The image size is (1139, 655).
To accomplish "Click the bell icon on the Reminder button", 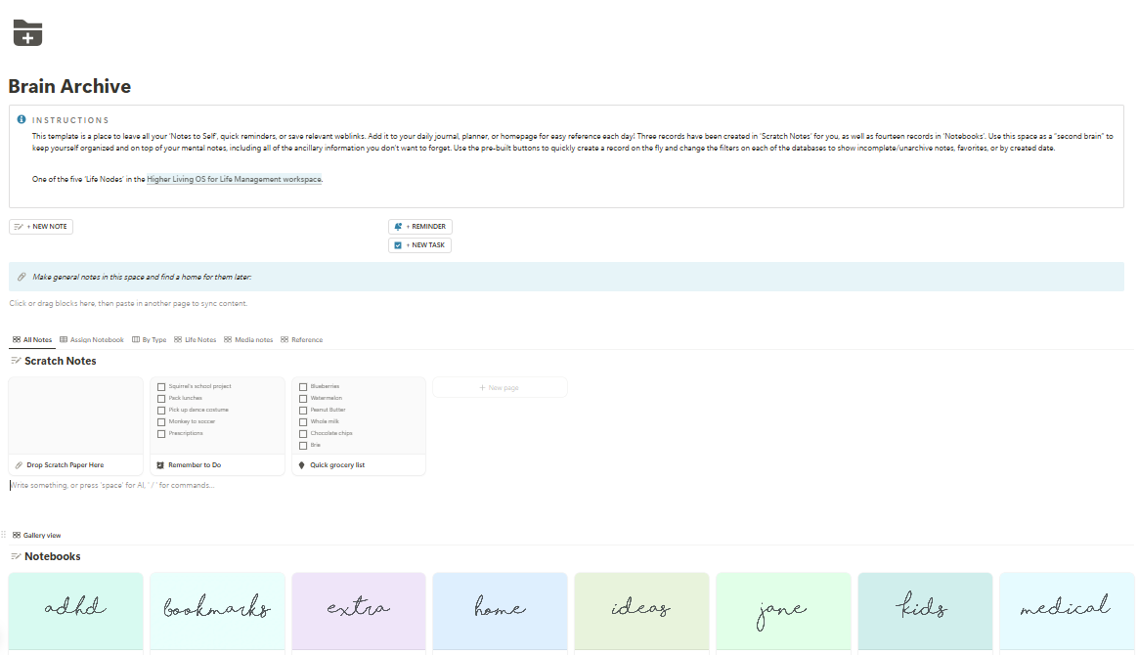I will pos(398,227).
